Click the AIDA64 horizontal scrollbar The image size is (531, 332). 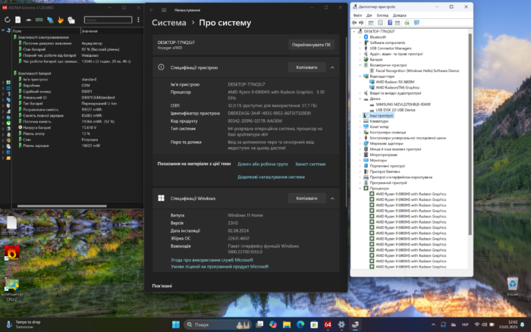click(x=62, y=205)
